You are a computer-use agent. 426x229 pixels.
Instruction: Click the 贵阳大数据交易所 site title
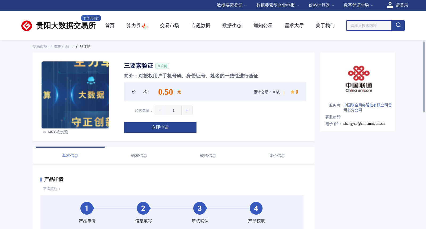[66, 26]
